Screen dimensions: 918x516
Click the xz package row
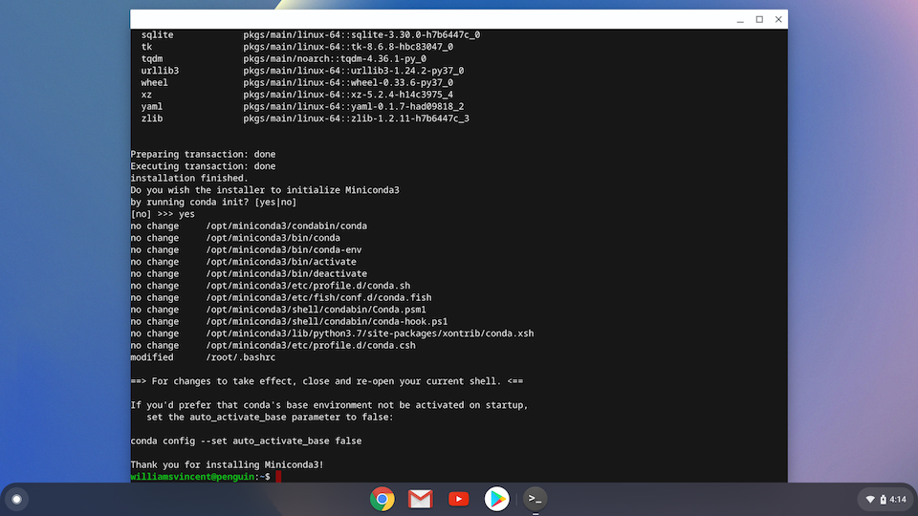tap(296, 95)
